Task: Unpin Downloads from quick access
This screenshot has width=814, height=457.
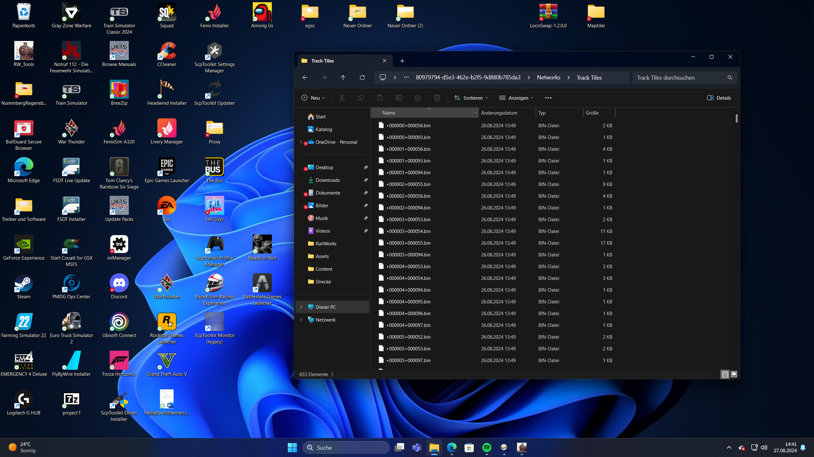Action: click(x=365, y=180)
